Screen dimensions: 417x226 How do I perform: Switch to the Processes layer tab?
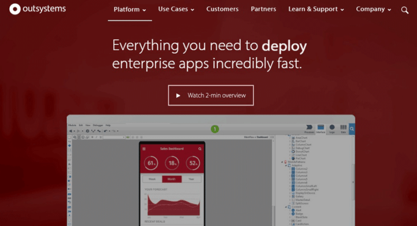[x=309, y=129]
